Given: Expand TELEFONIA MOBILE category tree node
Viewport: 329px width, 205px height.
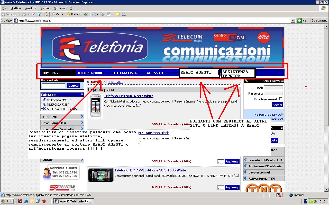Looking at the screenshot, I should click(44, 100).
